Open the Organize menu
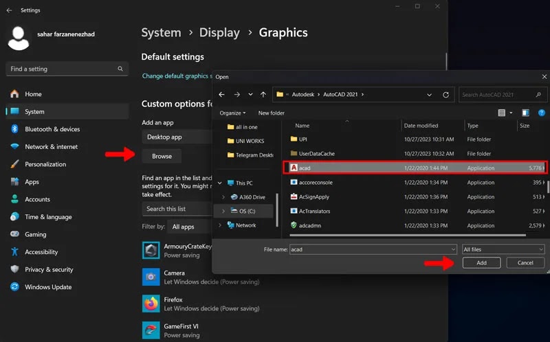This screenshot has height=342, width=550. [x=232, y=113]
